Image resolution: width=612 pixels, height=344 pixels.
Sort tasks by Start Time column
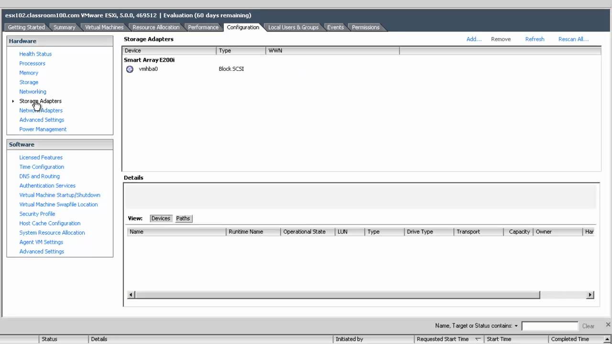[x=516, y=339]
